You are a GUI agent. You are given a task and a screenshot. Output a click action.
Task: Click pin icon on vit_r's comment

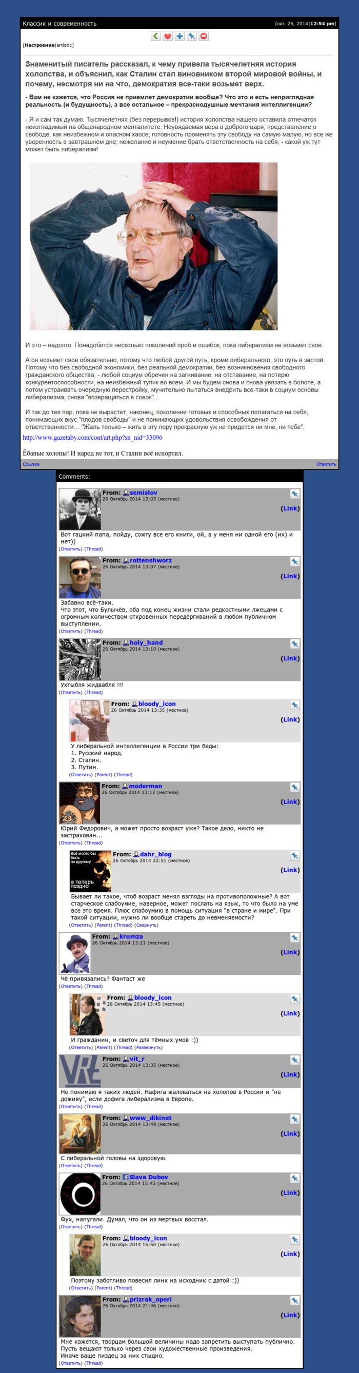click(294, 1060)
